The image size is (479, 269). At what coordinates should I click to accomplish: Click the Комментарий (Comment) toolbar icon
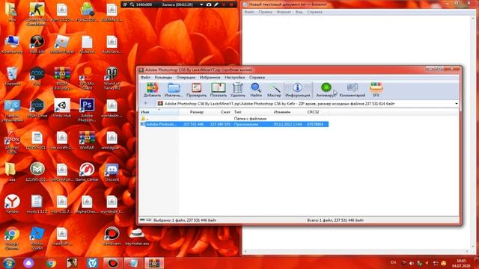(353, 90)
